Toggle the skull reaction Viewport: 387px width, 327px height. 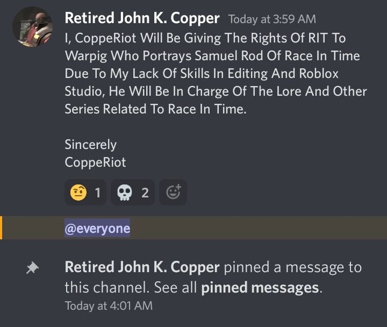pos(133,193)
